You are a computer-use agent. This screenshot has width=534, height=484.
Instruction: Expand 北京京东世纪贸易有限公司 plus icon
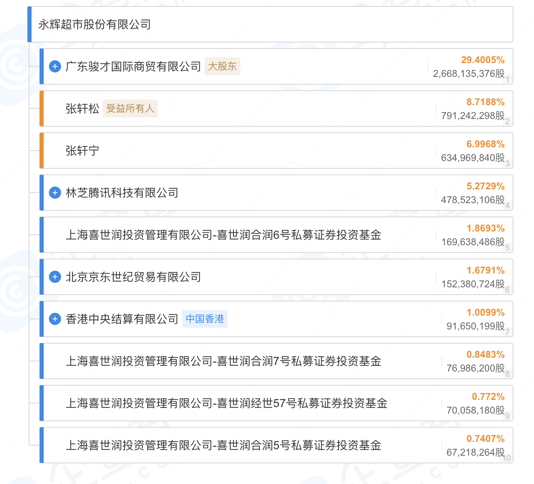click(55, 277)
